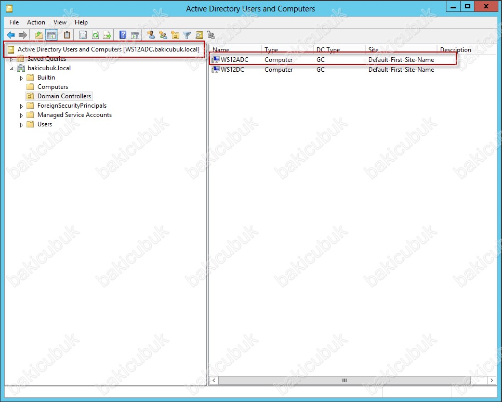The width and height of the screenshot is (502, 402).
Task: Click the Computer type cell for WS12DC
Action: 279,70
